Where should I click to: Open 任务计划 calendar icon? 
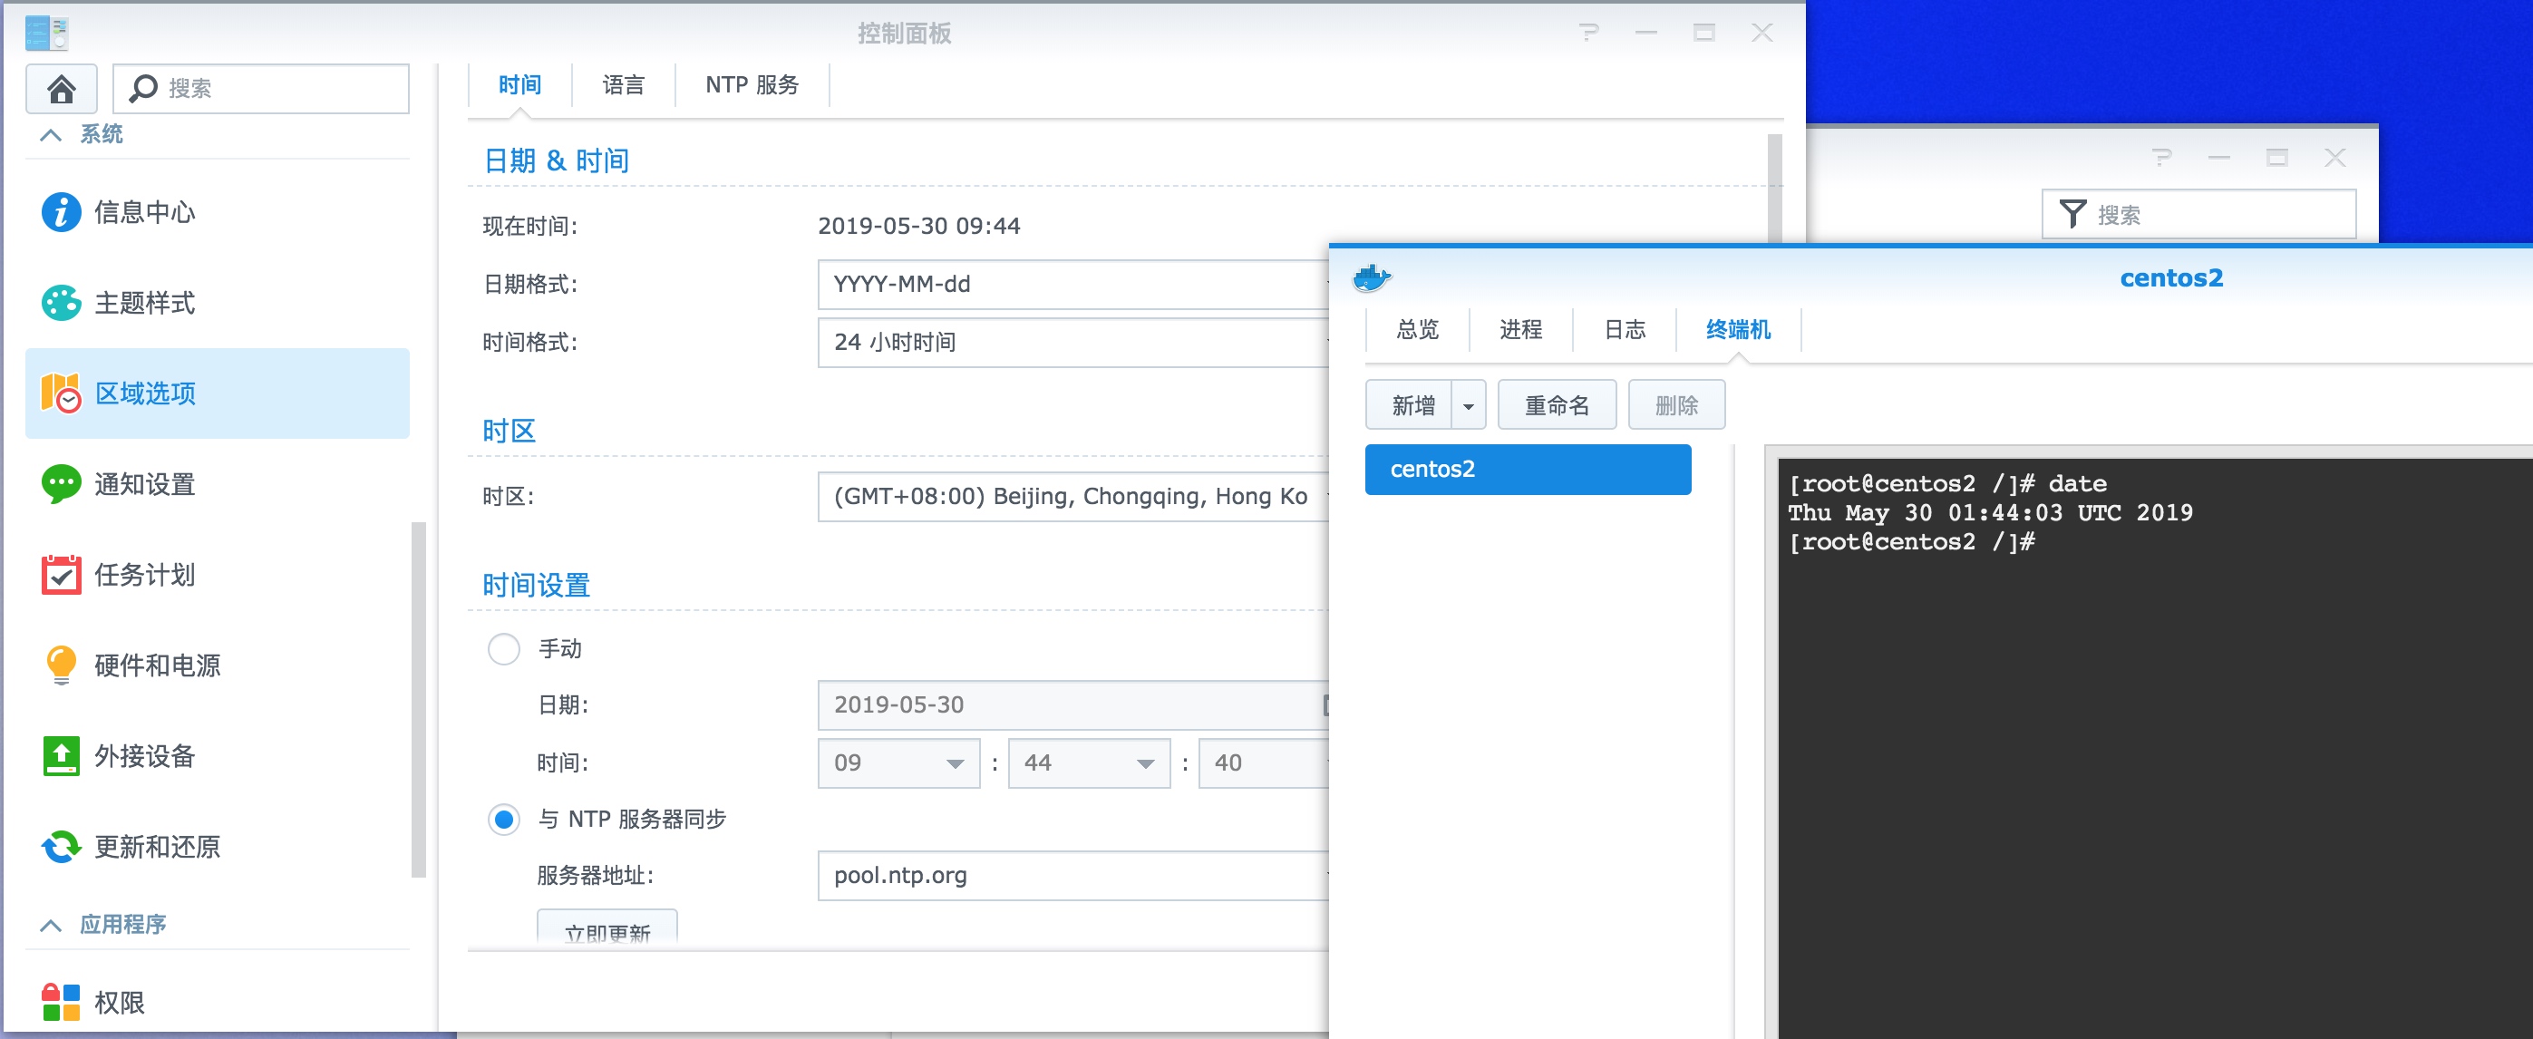pyautogui.click(x=61, y=575)
